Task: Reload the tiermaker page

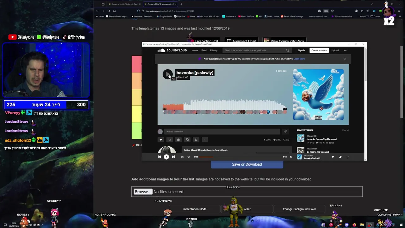Action: (109, 11)
